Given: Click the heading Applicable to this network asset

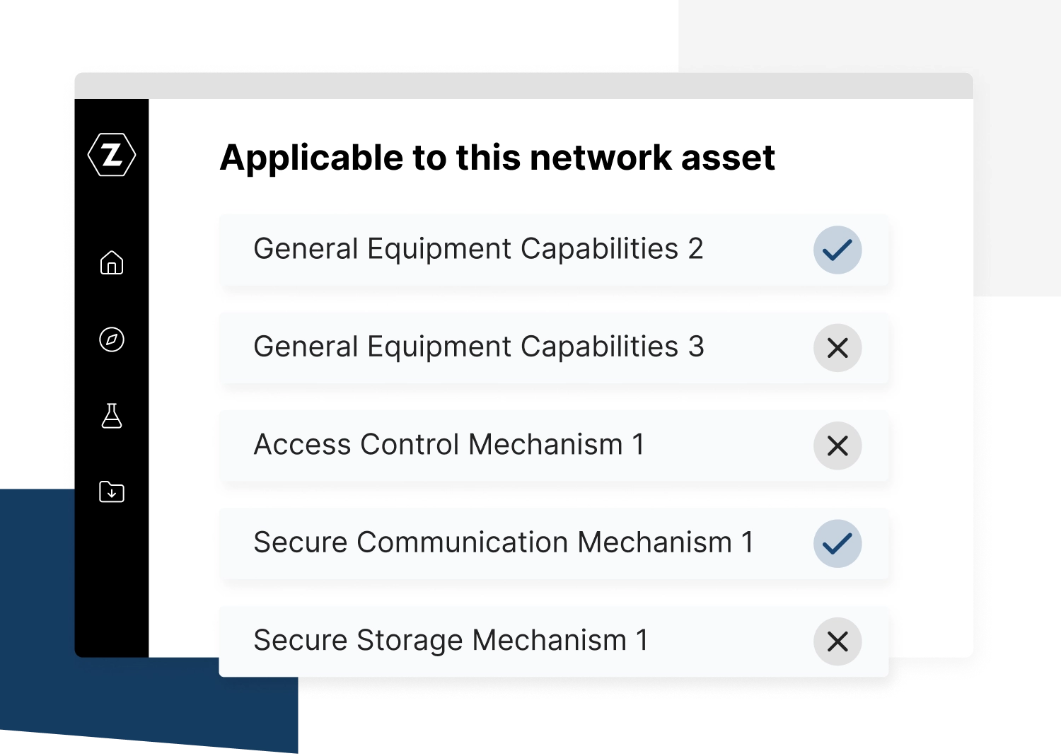Looking at the screenshot, I should coord(499,157).
